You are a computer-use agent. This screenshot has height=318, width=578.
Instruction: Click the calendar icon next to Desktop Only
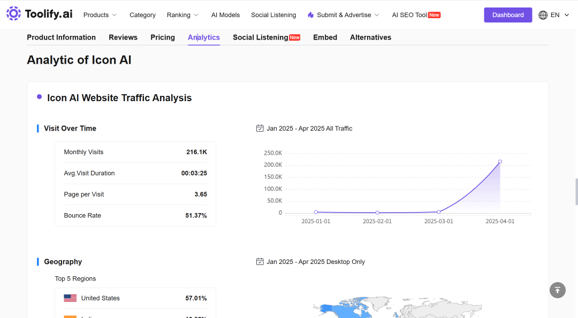coord(260,262)
